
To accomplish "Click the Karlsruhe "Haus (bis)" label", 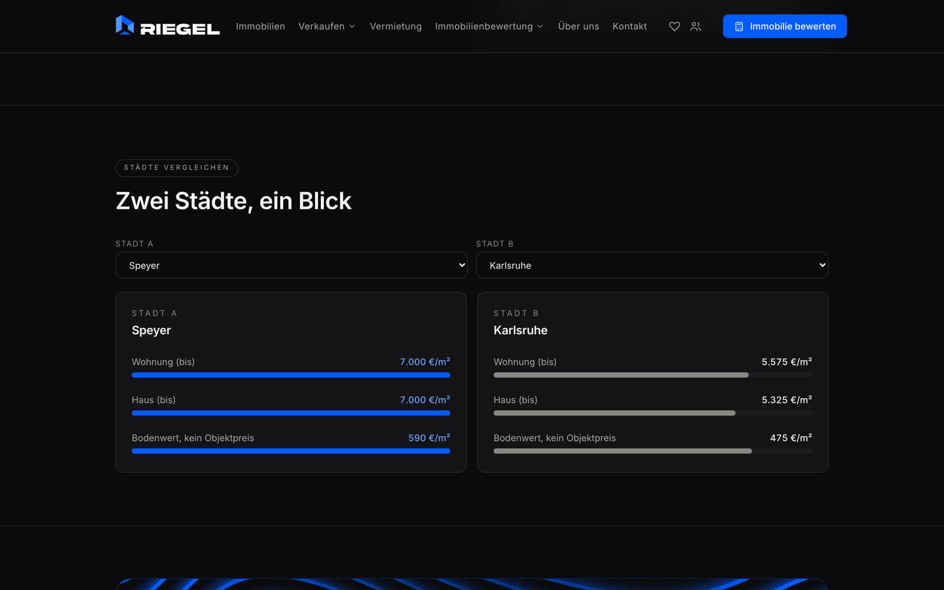I will pyautogui.click(x=516, y=400).
